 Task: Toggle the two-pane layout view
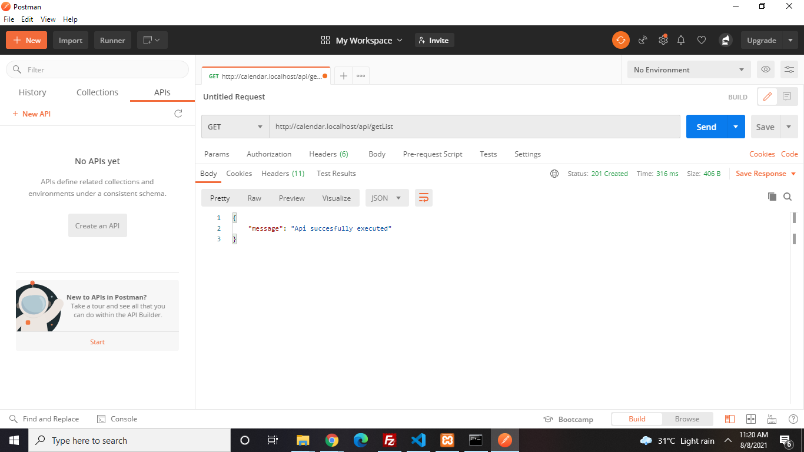(750, 419)
